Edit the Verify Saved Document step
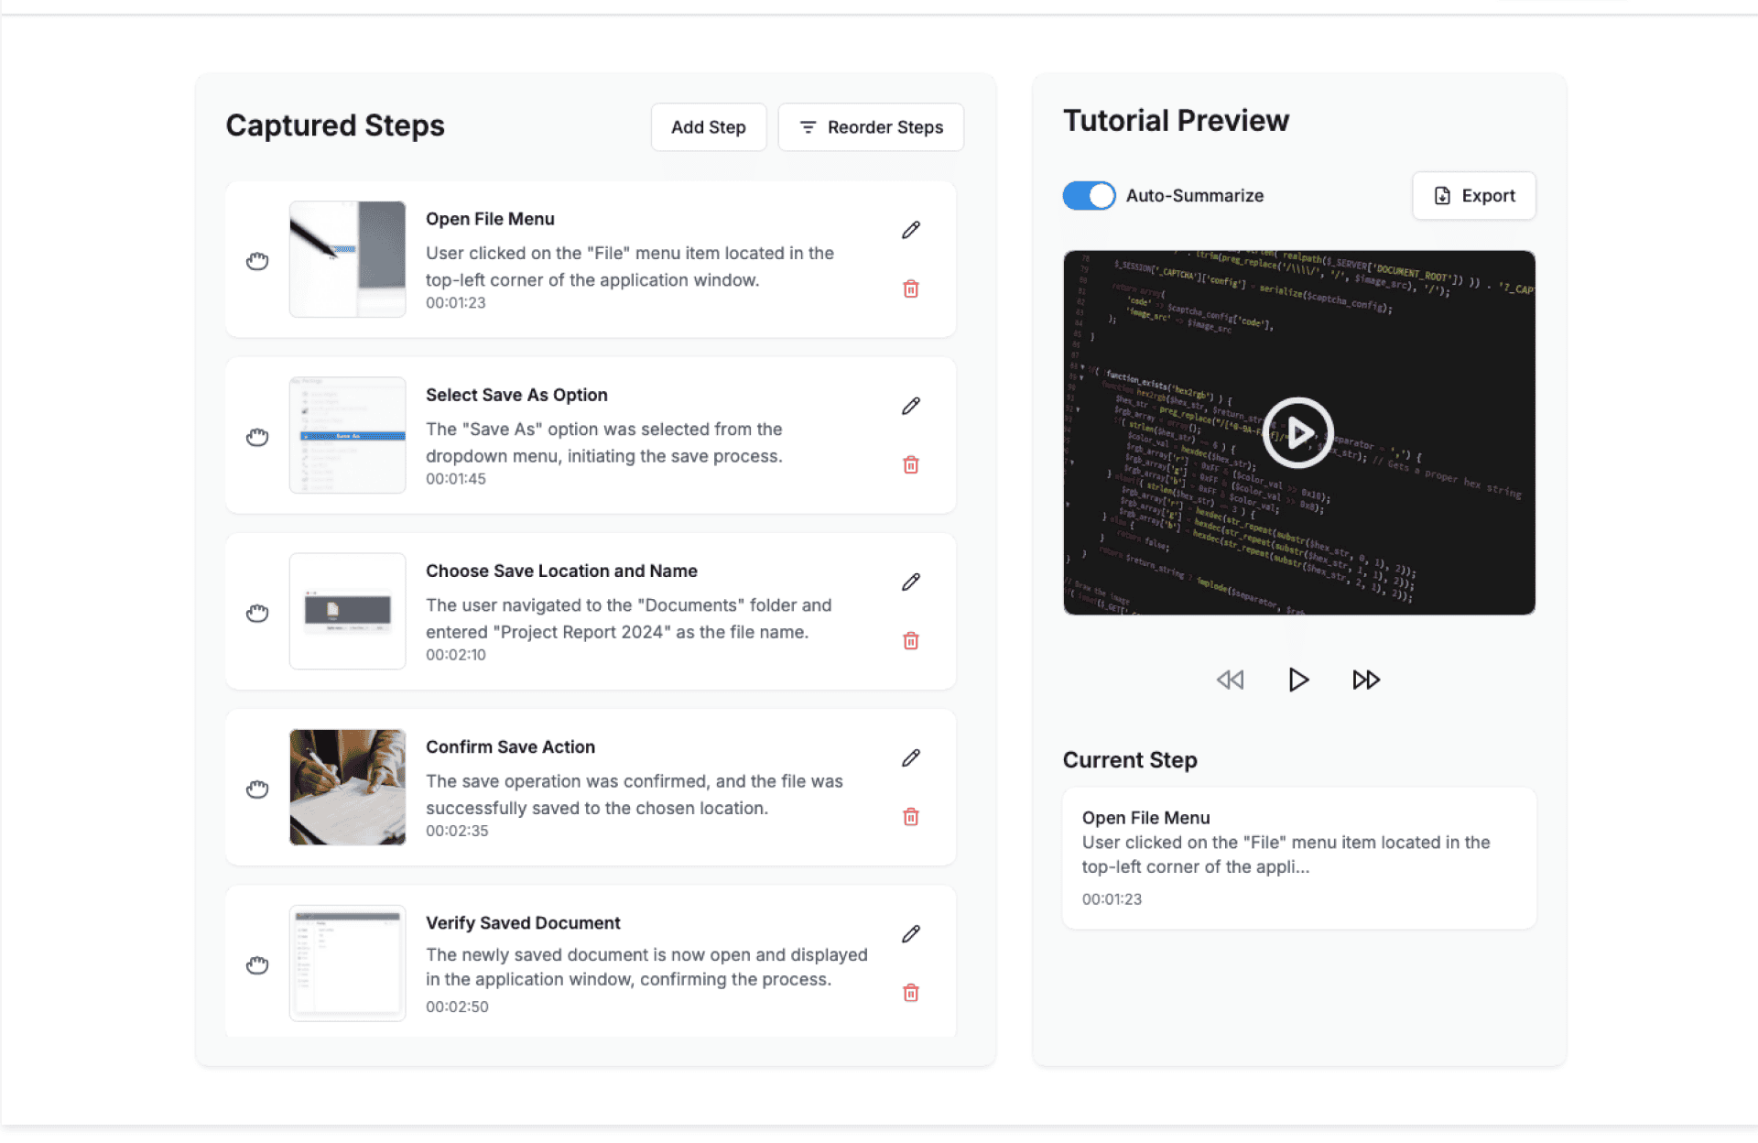This screenshot has width=1758, height=1143. coord(910,934)
